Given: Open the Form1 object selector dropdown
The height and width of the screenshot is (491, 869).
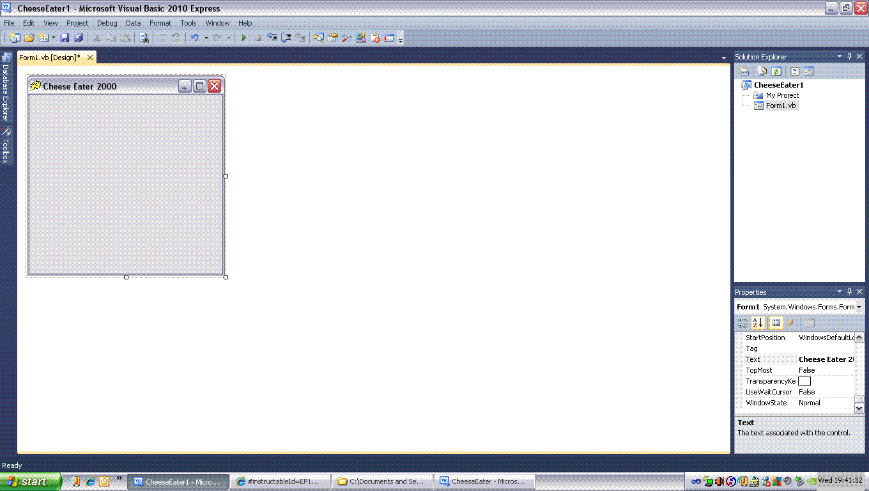Looking at the screenshot, I should click(859, 307).
